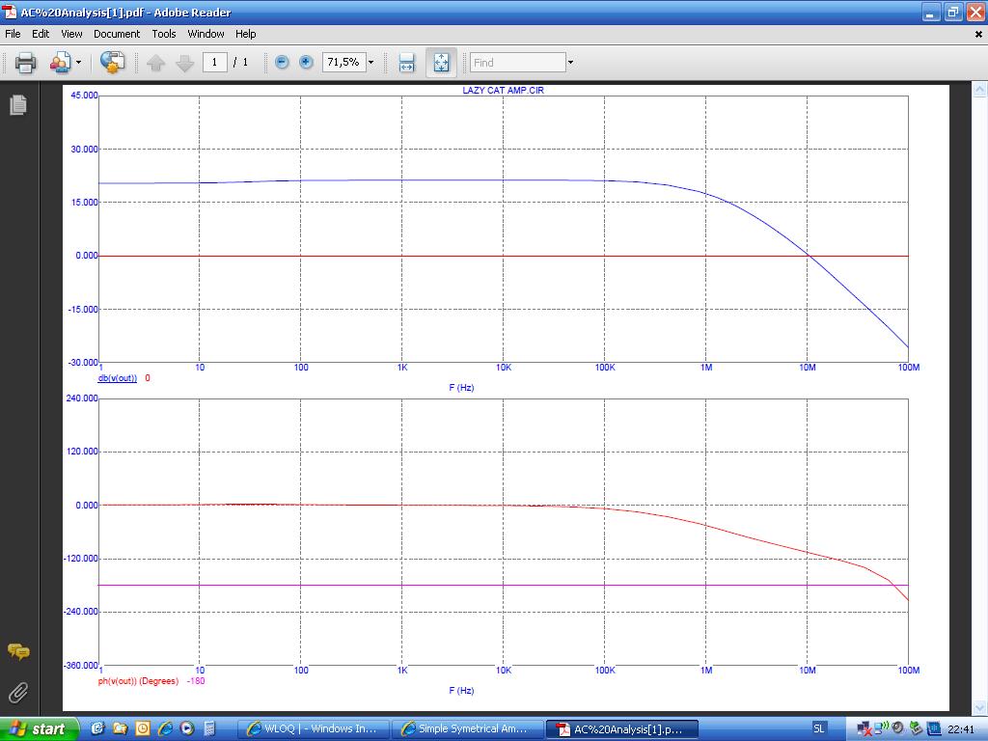
Task: Switch to WLOQ Windows Internet Explorer taskbar button
Action: pyautogui.click(x=314, y=729)
